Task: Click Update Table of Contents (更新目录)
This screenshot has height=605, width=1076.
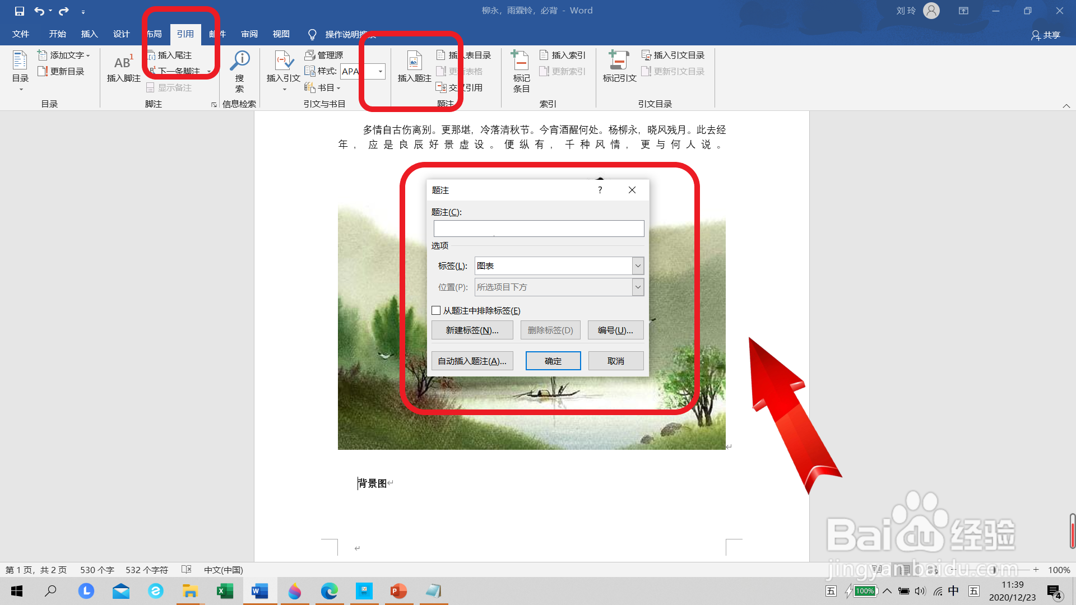Action: coord(61,71)
